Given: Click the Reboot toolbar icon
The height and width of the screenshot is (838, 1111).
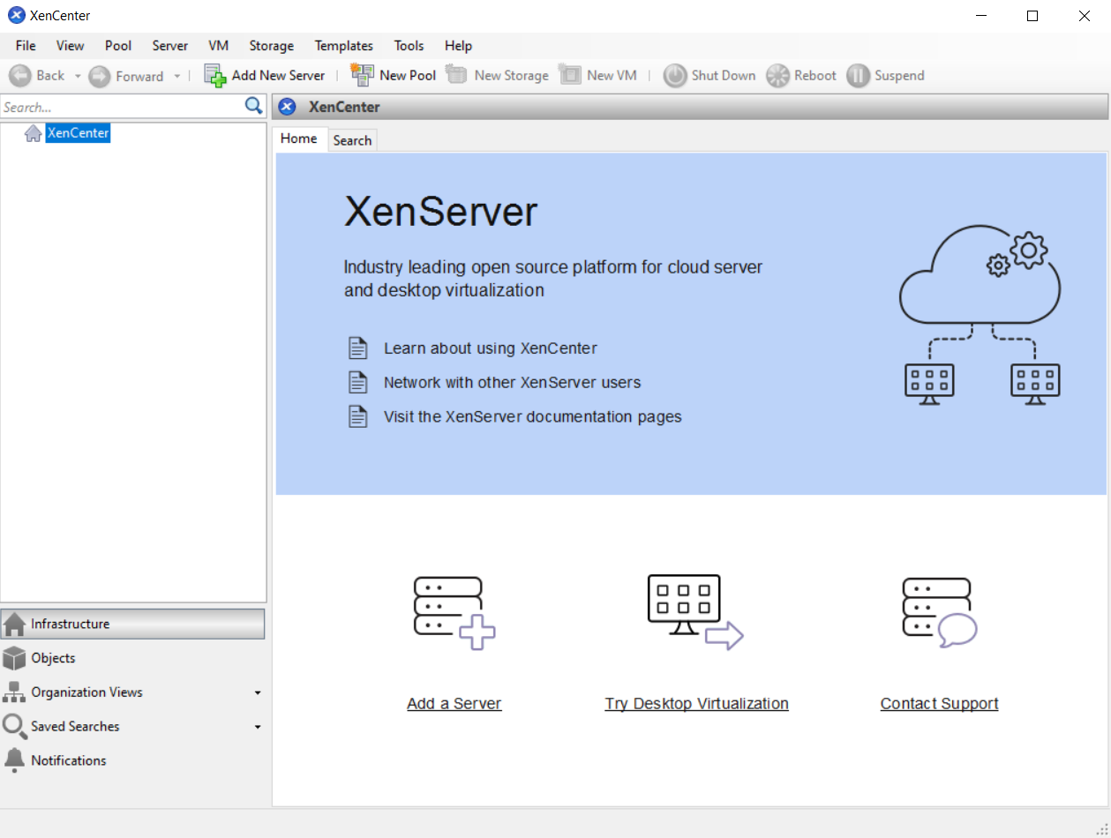Looking at the screenshot, I should (776, 75).
